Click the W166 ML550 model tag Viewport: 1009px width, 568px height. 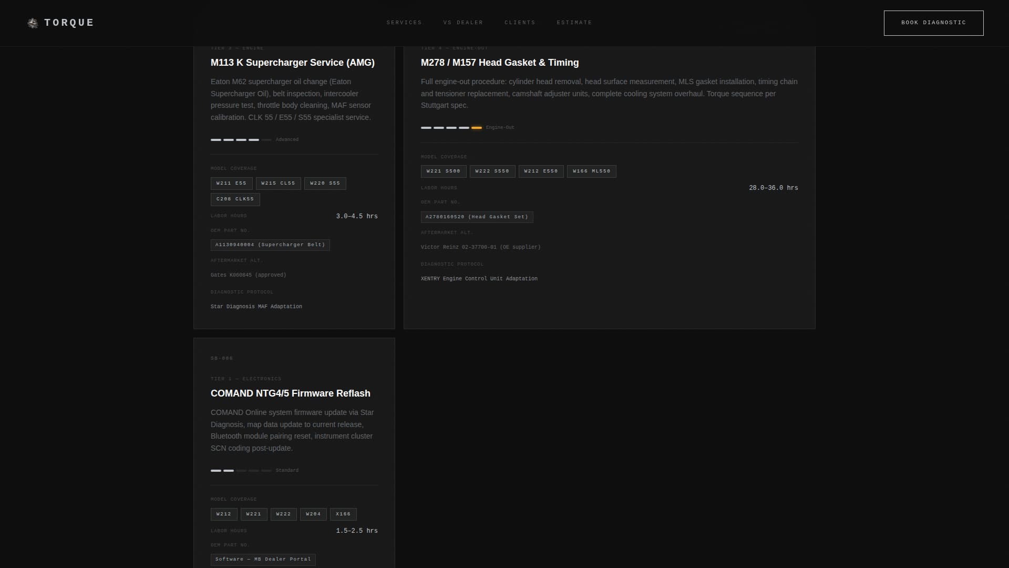point(591,171)
